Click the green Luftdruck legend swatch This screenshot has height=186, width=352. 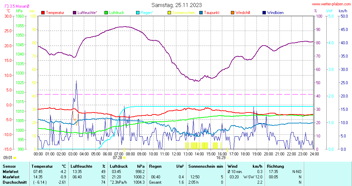106,13
